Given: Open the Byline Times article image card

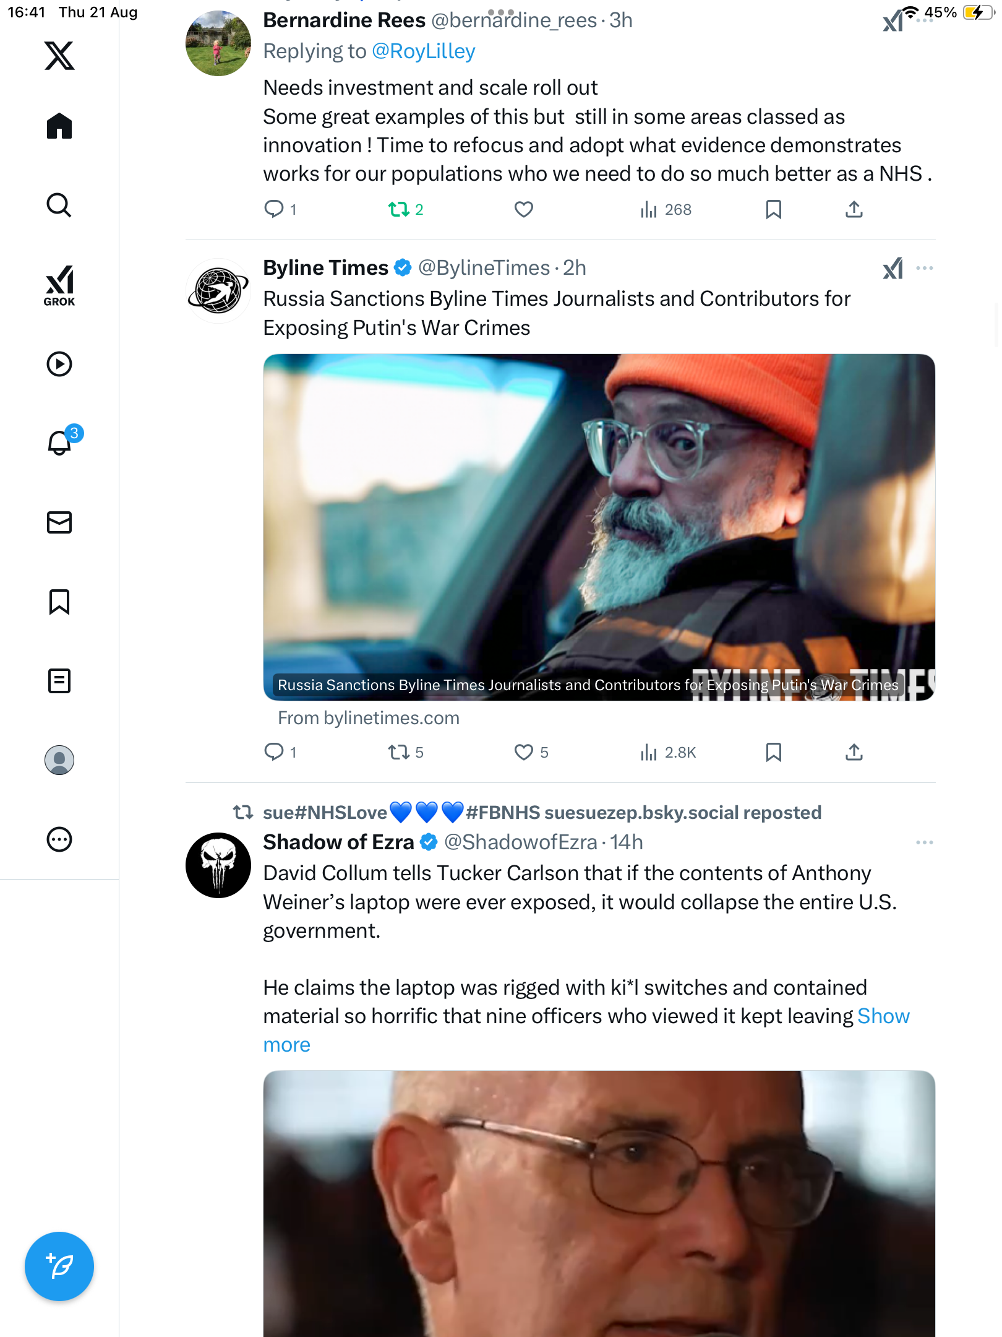Looking at the screenshot, I should click(x=599, y=527).
